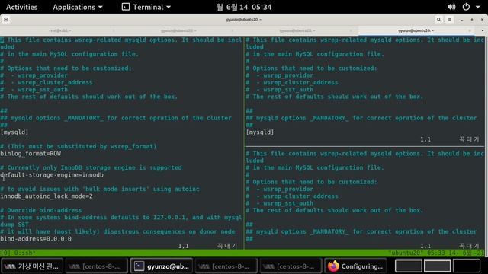The image size is (488, 274).
Task: Click the Firefox icon in the taskbar
Action: 333,266
